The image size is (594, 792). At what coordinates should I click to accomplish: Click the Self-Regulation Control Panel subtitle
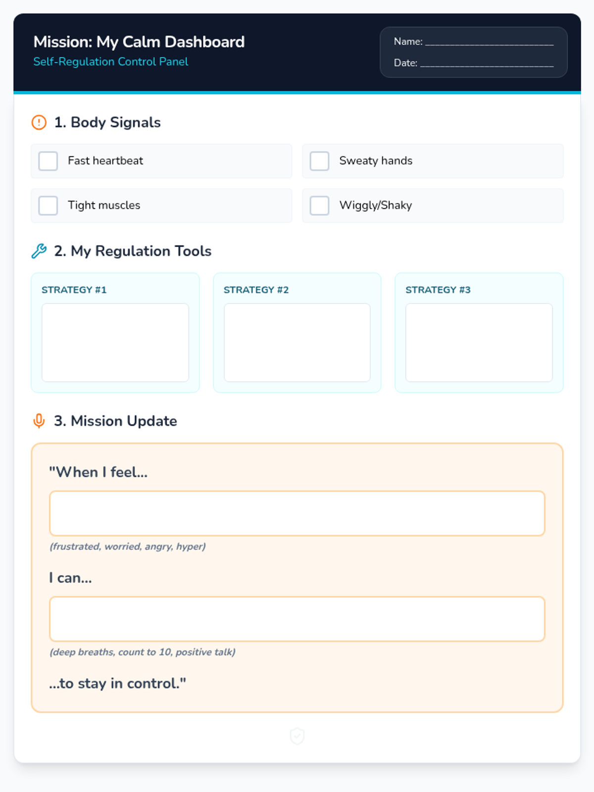111,62
